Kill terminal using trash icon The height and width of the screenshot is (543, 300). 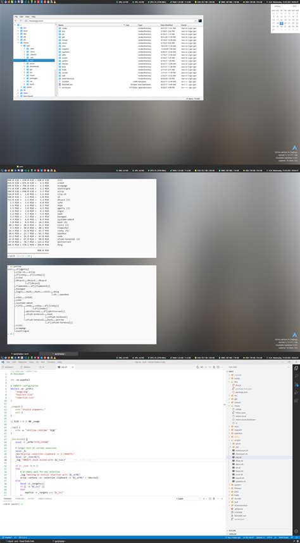tap(214, 499)
